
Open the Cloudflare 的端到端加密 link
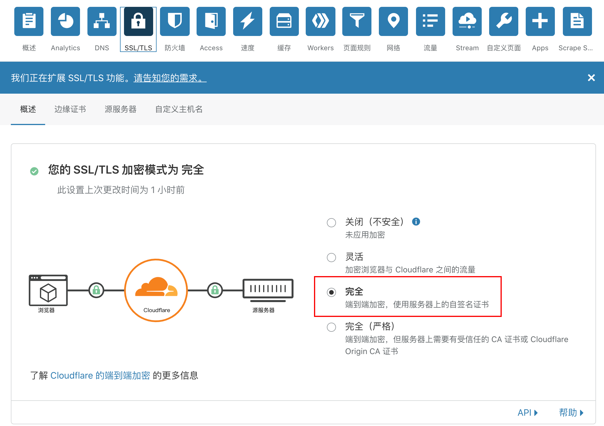point(100,375)
